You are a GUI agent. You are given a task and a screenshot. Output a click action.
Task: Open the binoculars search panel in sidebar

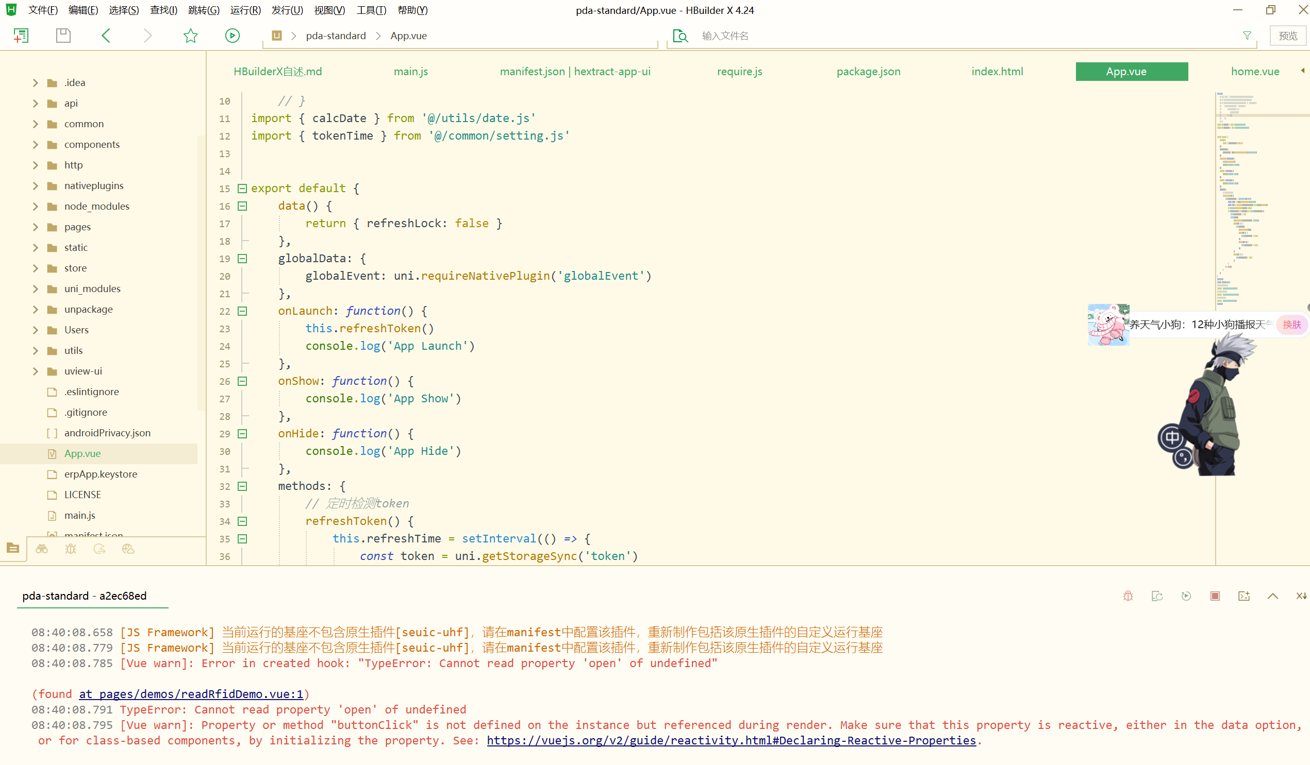point(42,549)
